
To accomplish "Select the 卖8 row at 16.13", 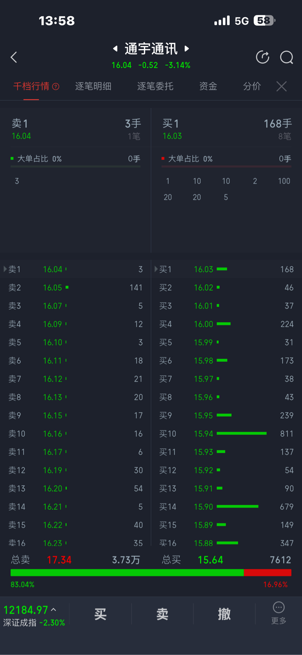I will (75, 397).
